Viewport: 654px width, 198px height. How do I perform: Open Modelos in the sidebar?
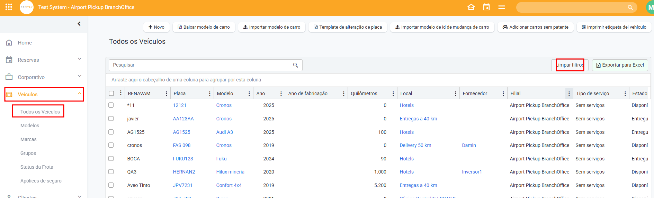30,126
